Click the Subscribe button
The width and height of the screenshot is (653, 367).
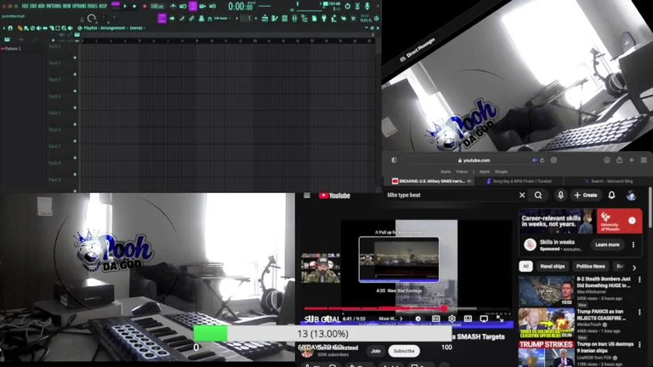tap(404, 351)
